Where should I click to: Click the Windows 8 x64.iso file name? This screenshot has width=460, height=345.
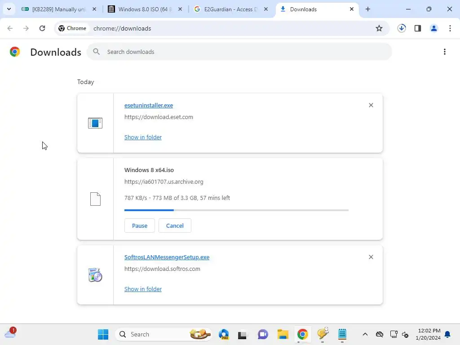click(x=149, y=170)
